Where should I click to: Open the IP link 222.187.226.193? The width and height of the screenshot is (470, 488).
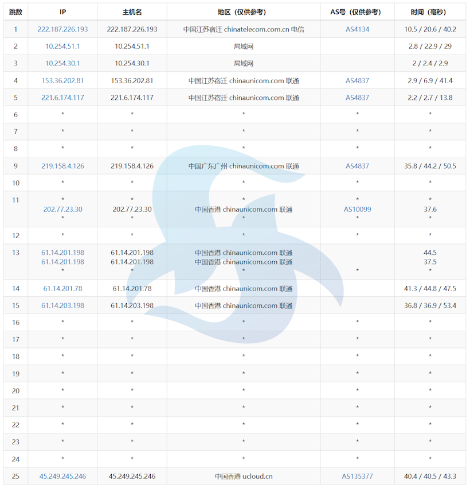coord(63,29)
